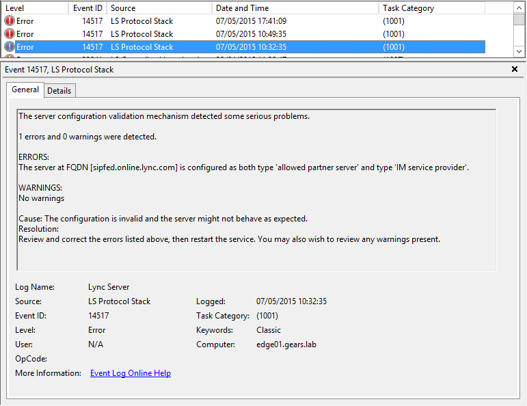Click the Task Category value (1001) in details
This screenshot has width=527, height=406.
267,316
